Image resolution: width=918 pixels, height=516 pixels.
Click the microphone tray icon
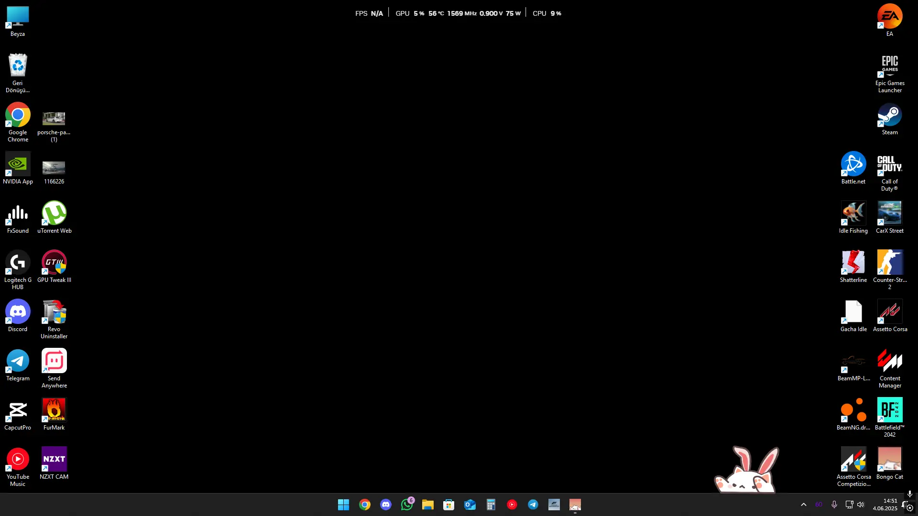834,505
